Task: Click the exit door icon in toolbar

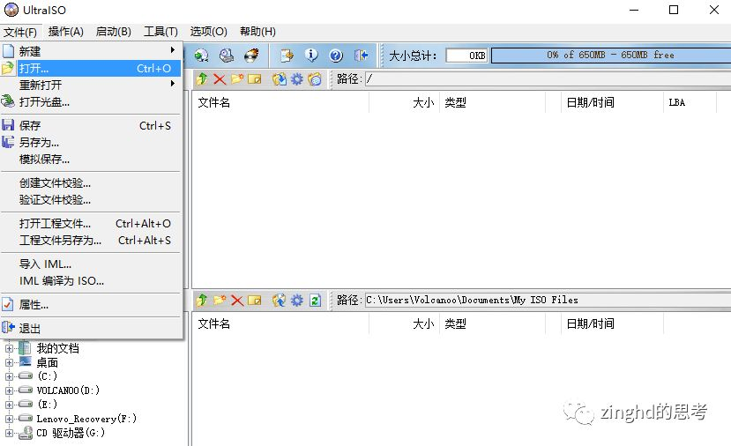Action: coord(361,56)
